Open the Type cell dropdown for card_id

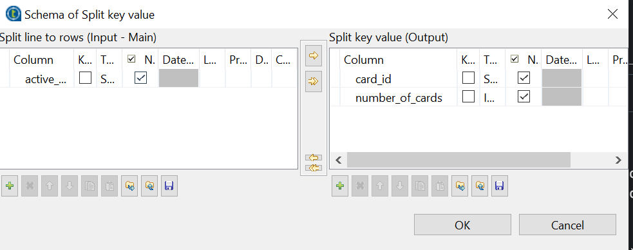493,79
